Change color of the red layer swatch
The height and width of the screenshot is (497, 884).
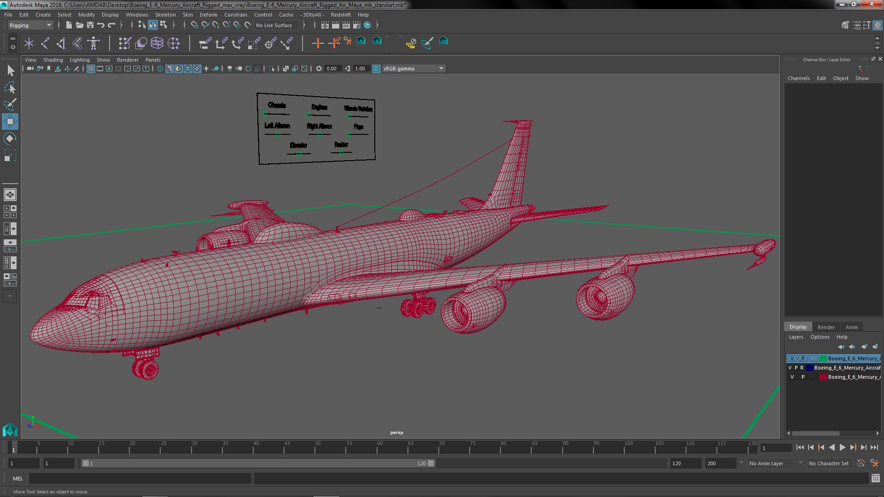pos(823,377)
